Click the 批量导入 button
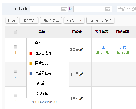The width and height of the screenshot is (136, 109). (x=29, y=20)
